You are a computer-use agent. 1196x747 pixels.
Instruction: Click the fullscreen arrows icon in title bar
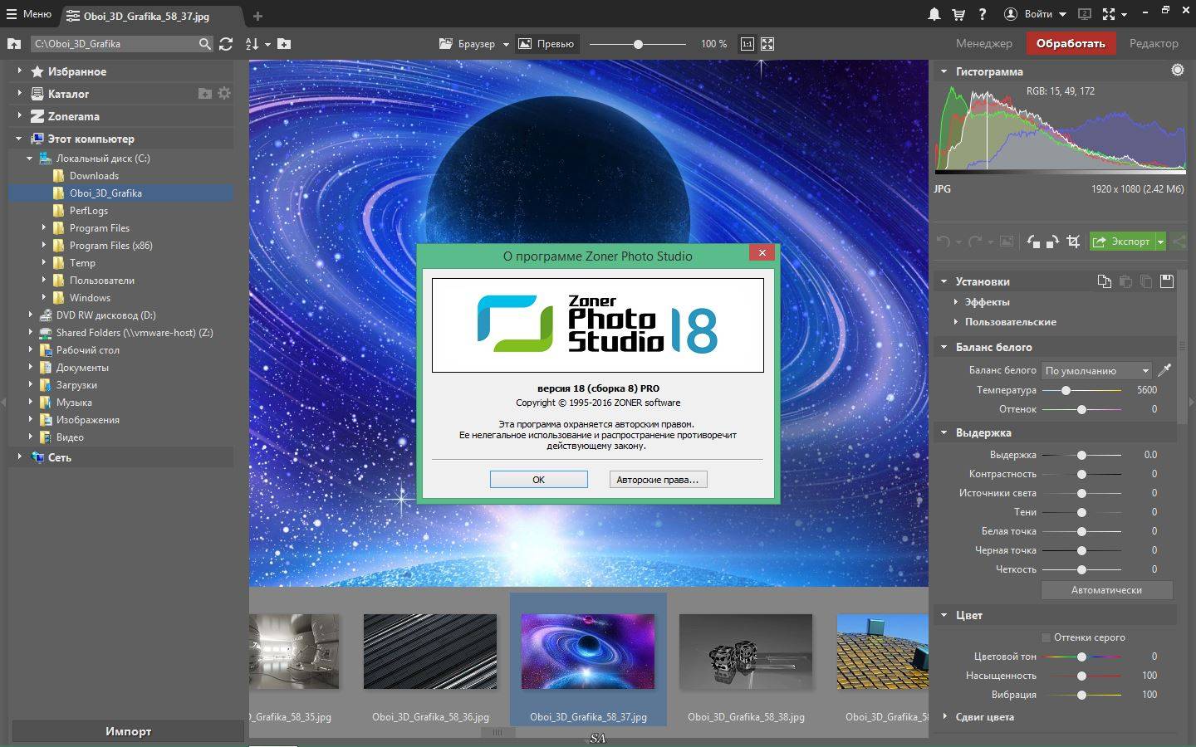1109,14
